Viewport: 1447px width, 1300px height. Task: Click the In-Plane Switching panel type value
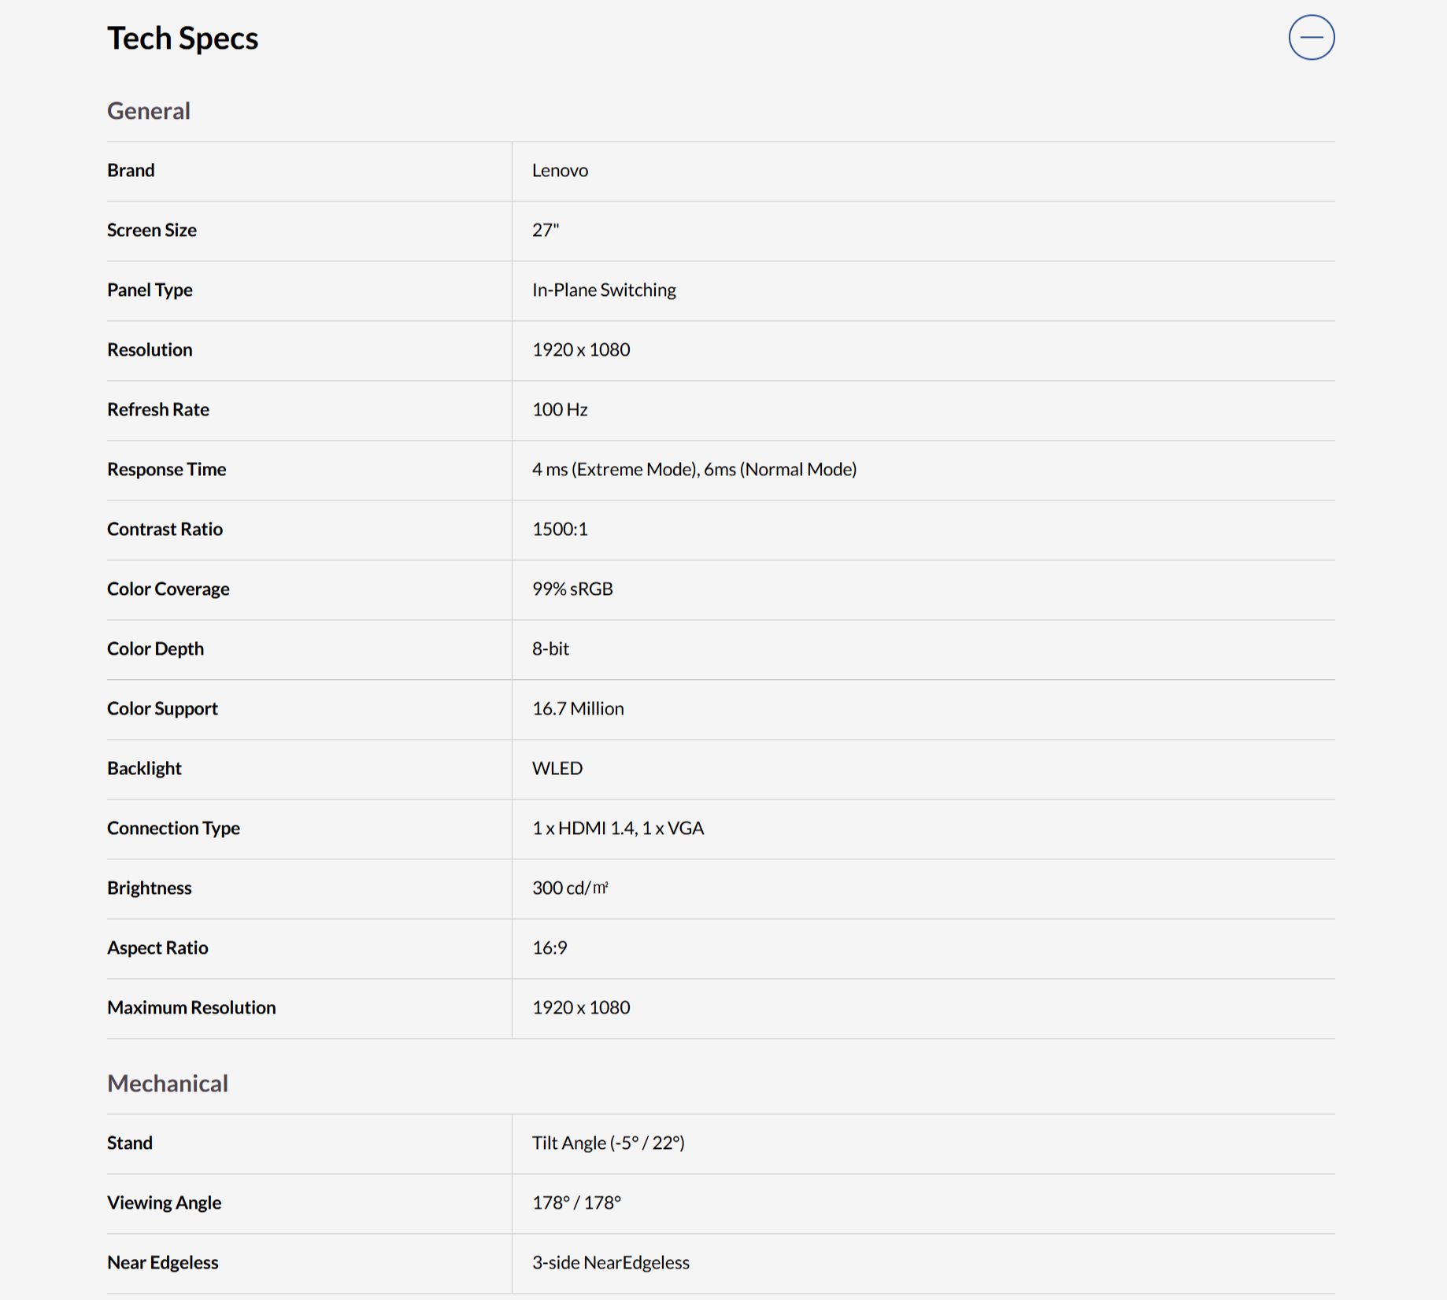(x=604, y=290)
